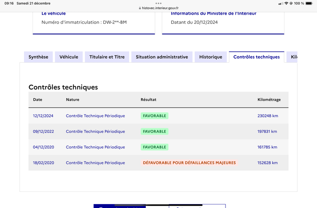This screenshot has height=208, width=317.
Task: Click the Kilométrage column header
Action: (269, 100)
